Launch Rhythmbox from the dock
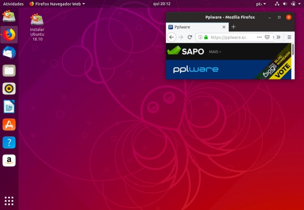 coord(9,88)
